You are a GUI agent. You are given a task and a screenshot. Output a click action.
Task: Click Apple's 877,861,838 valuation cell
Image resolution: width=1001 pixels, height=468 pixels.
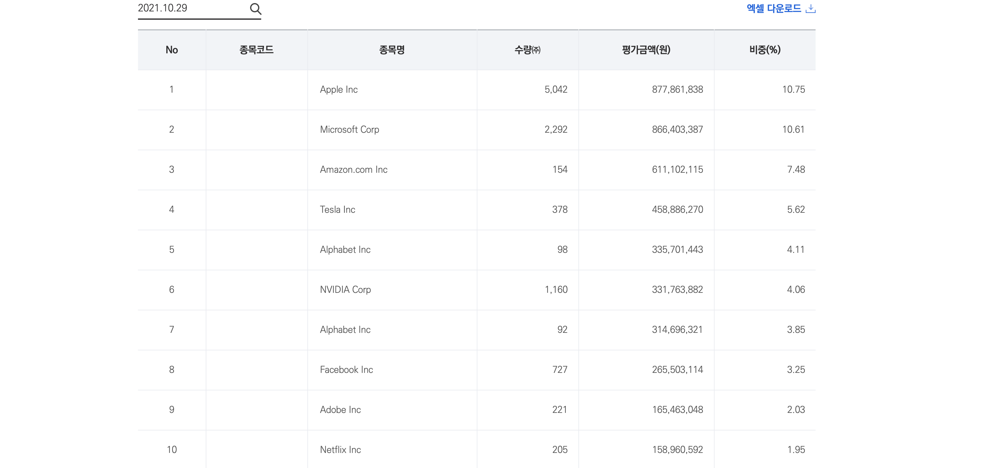click(677, 90)
